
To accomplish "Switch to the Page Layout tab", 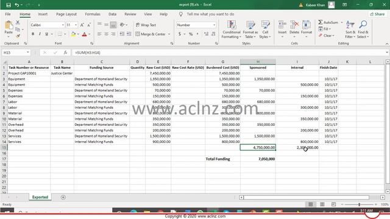I will tap(66, 14).
